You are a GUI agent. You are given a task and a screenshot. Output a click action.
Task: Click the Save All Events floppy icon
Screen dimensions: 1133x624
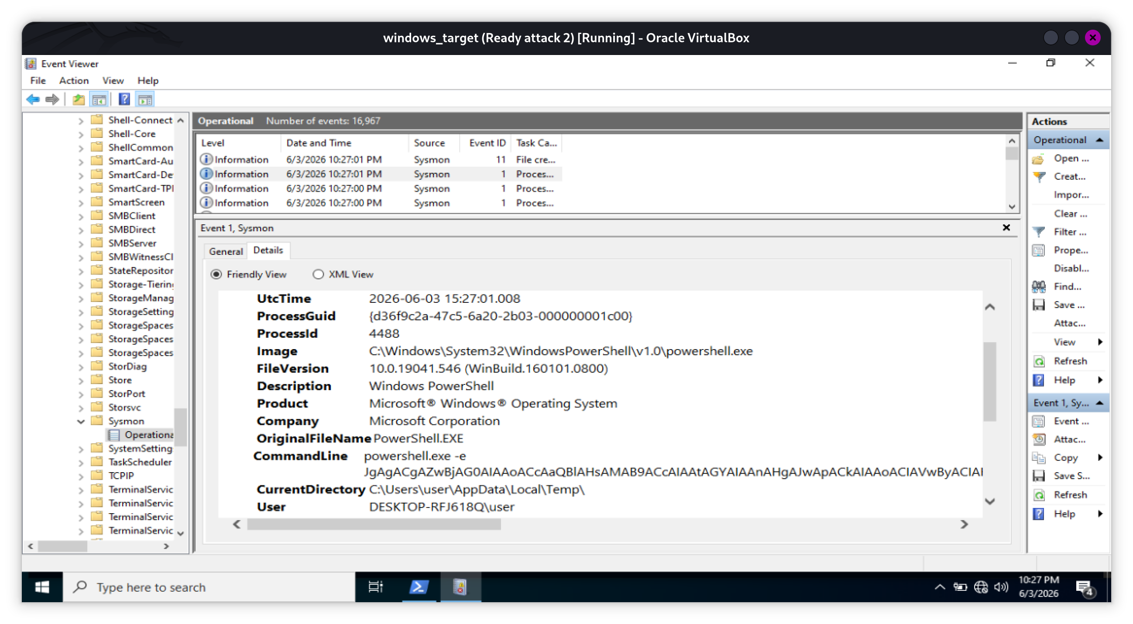[x=1038, y=305]
